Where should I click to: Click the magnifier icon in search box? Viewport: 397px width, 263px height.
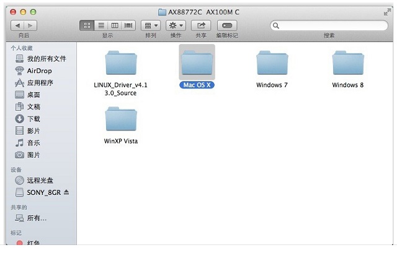tap(276, 25)
